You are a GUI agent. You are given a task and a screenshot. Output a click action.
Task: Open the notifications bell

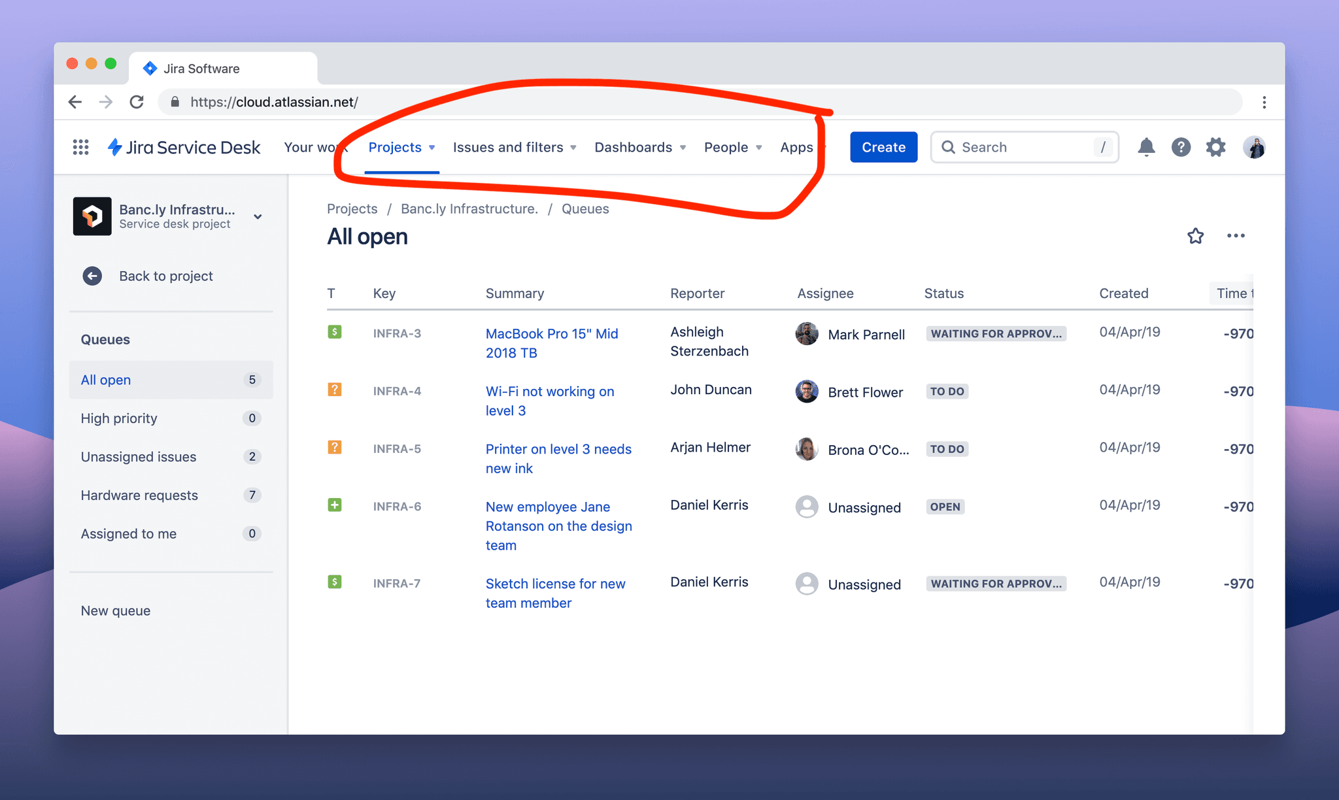(x=1146, y=147)
